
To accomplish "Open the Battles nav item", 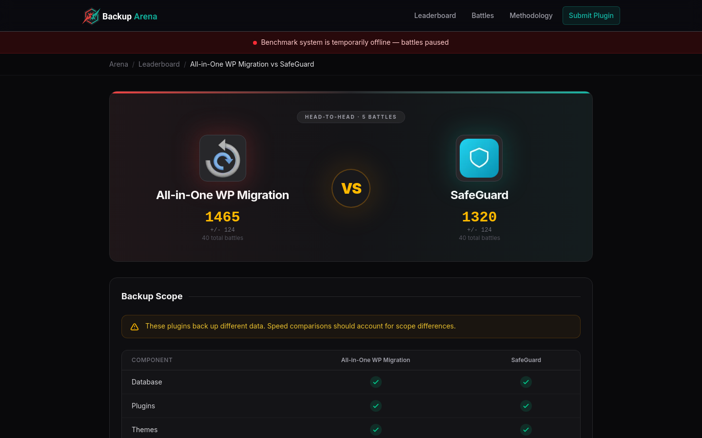I will (x=483, y=16).
